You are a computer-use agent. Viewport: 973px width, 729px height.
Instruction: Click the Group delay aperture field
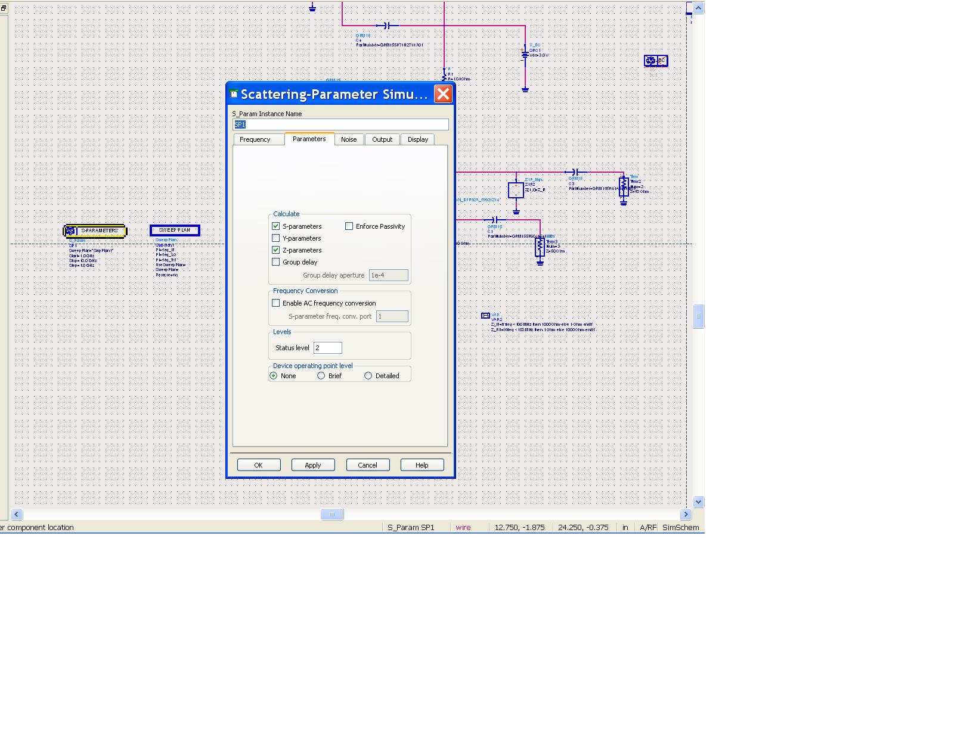click(389, 275)
